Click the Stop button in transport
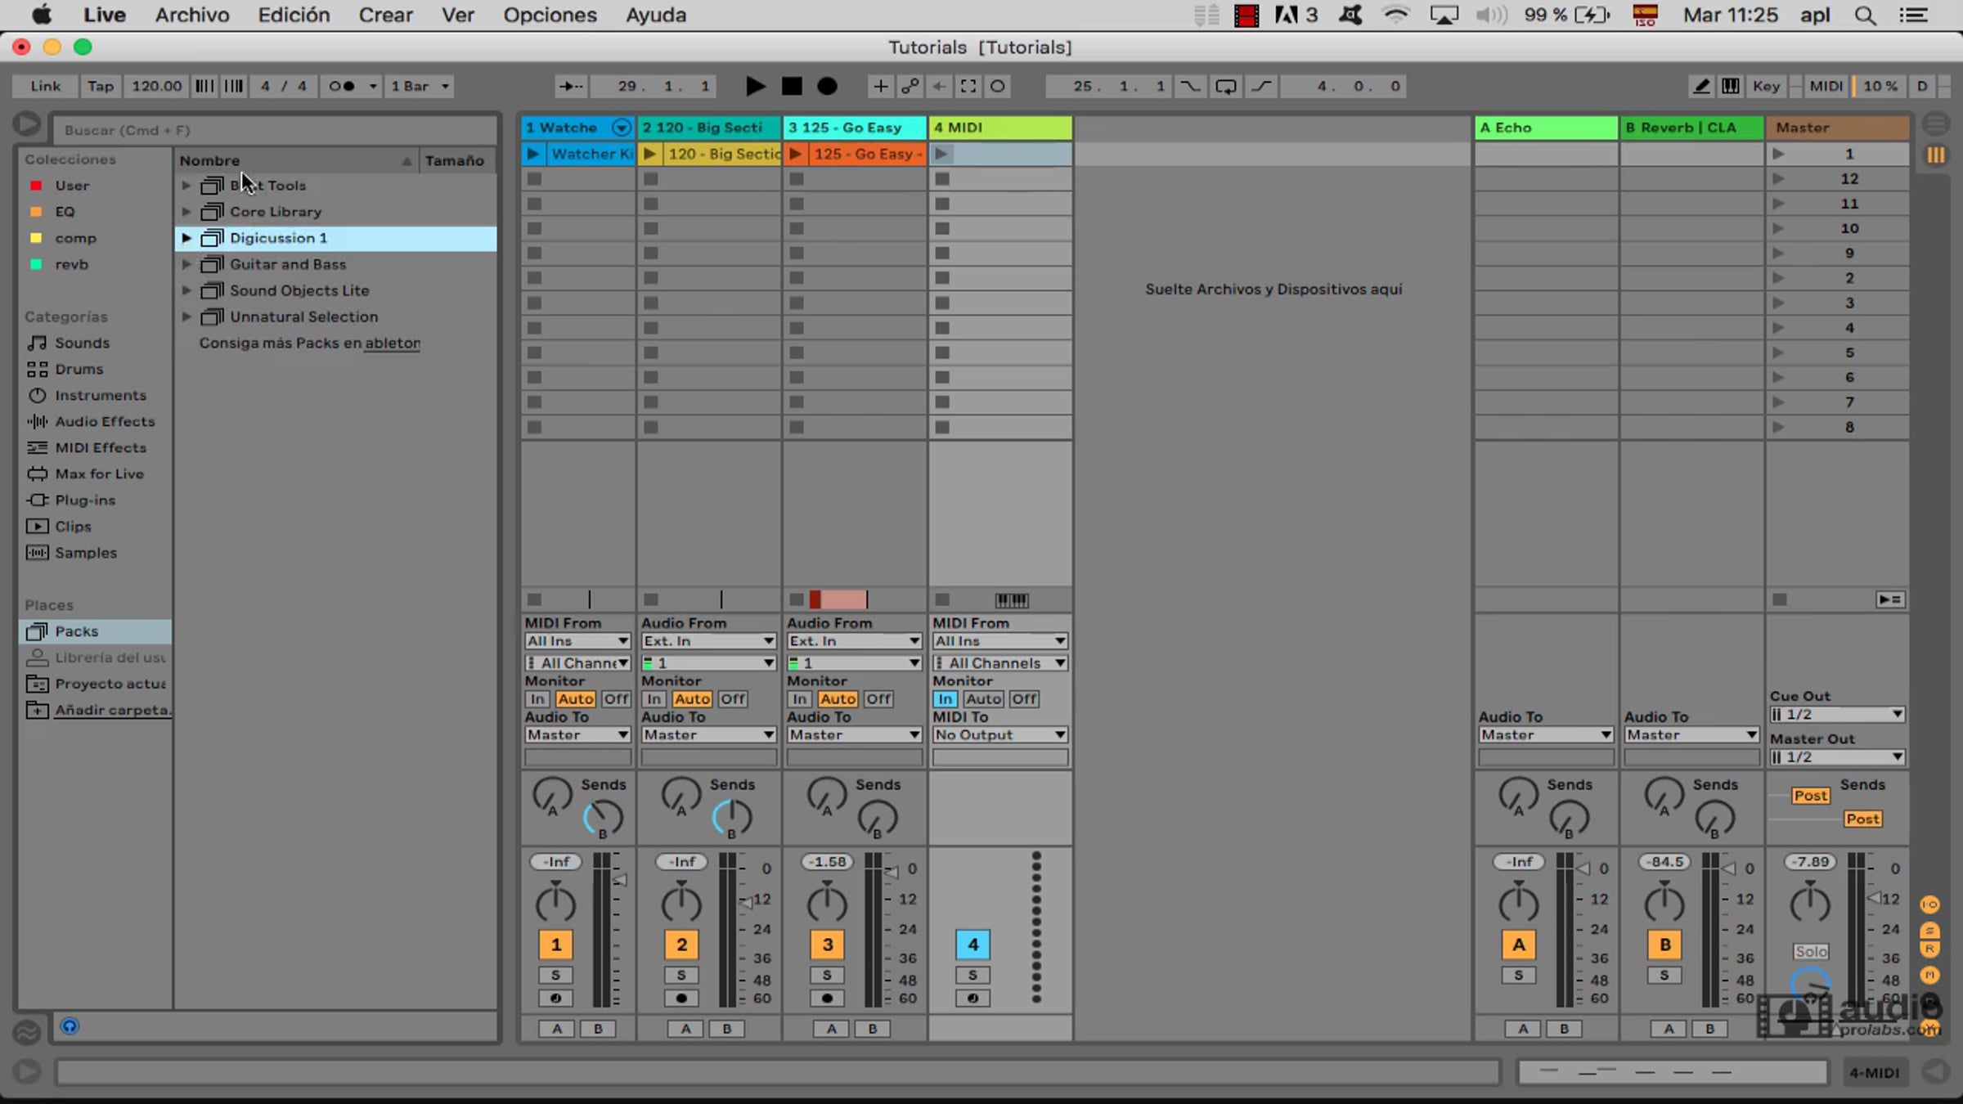This screenshot has width=1963, height=1104. click(791, 86)
